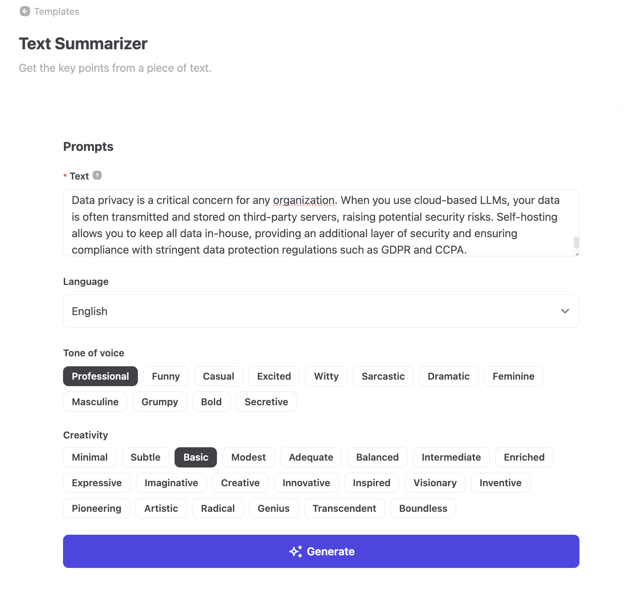Click the help question-mark icon next to Text
The width and height of the screenshot is (631, 592).
[97, 175]
